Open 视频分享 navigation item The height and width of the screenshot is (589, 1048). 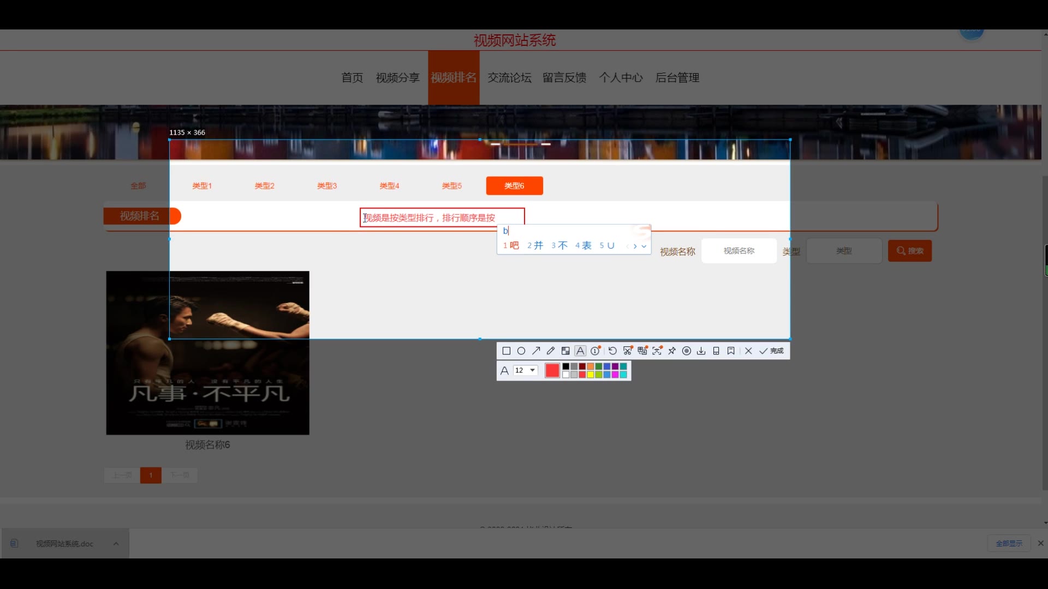(x=397, y=77)
